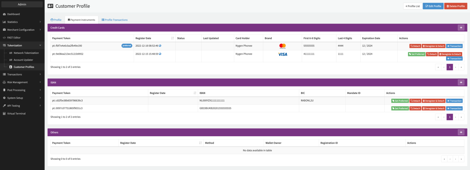Click the Risk Management sidebar icon

coord(4,82)
